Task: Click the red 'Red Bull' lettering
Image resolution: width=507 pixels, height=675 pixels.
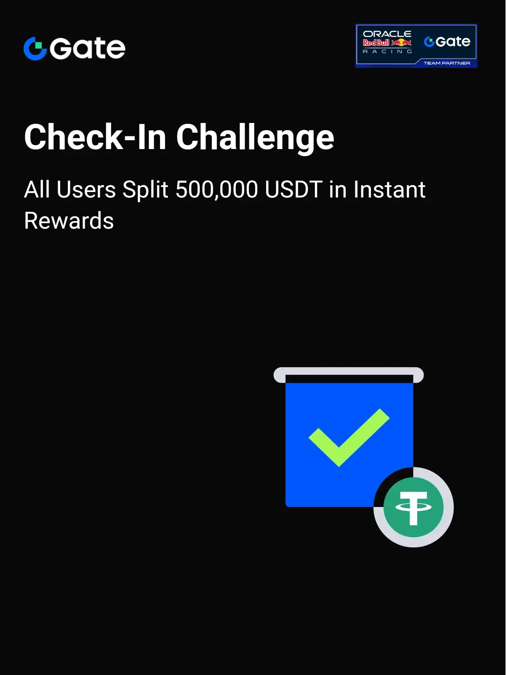Action: [x=376, y=43]
